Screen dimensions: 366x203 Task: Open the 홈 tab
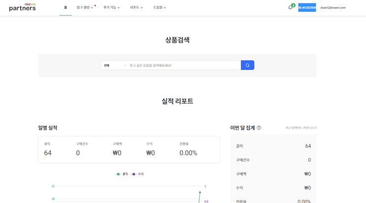click(66, 7)
